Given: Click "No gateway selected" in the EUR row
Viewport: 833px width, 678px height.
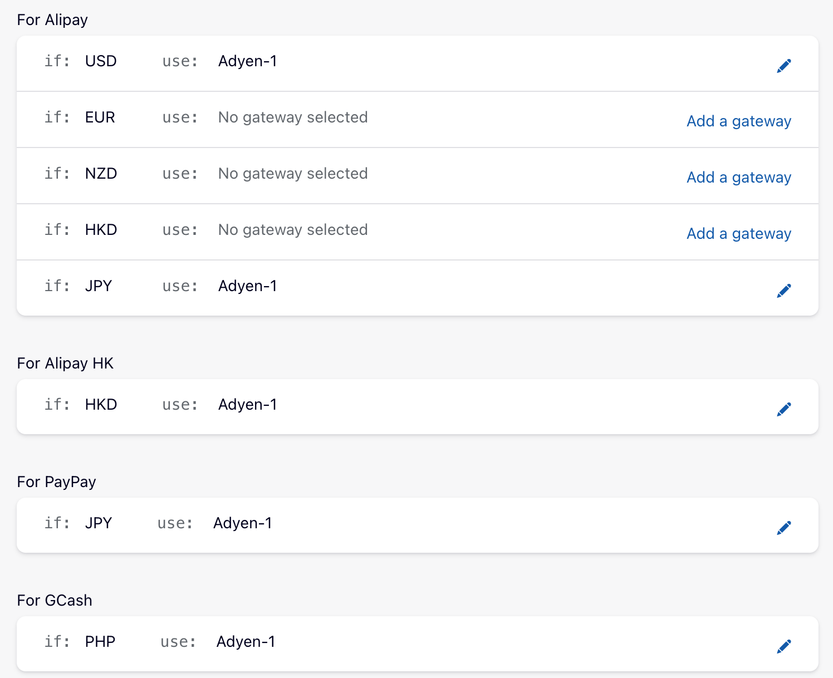Looking at the screenshot, I should tap(293, 117).
